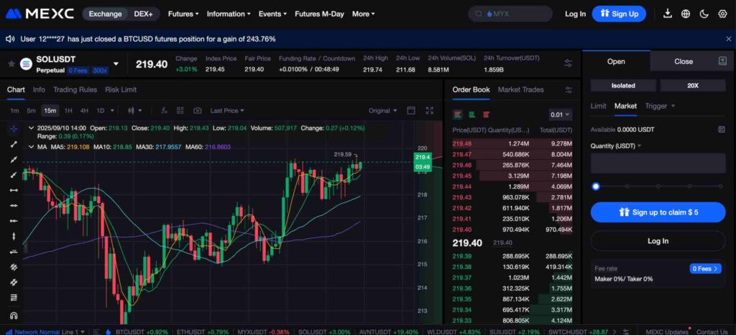Viewport: 736px width, 335px height.
Task: Add SOLUSDT to favorites with the star
Action: click(11, 64)
